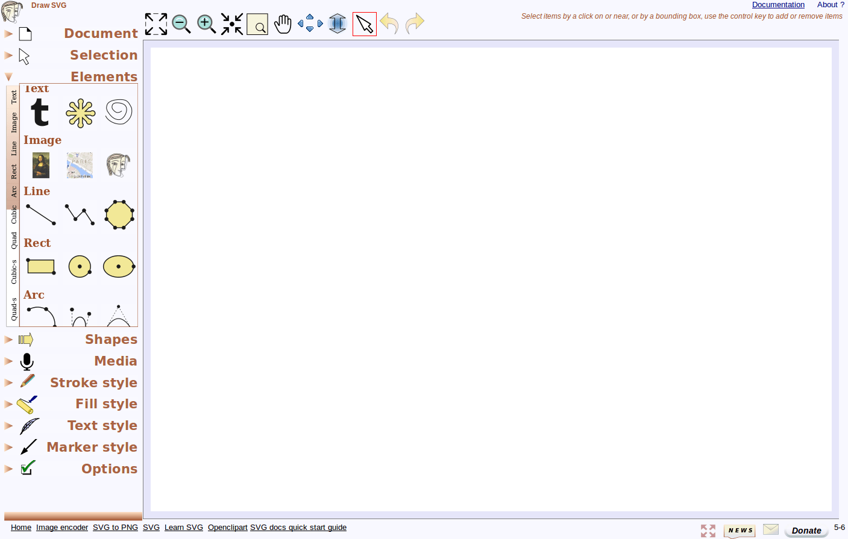Viewport: 848px width, 539px height.
Task: Activate the hand pan tool
Action: click(x=283, y=23)
